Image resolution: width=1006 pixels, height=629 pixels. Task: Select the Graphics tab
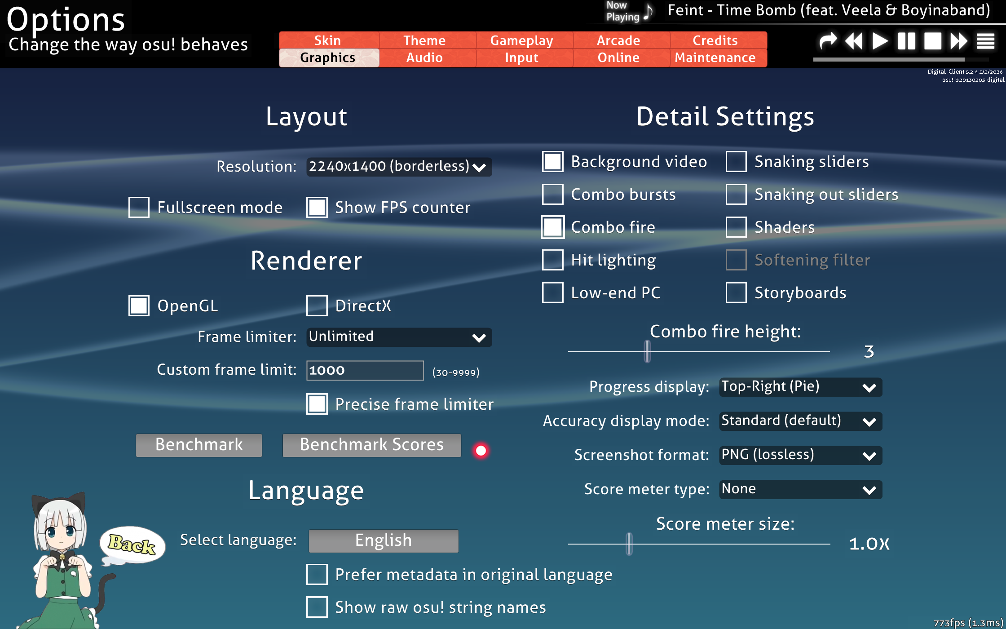point(328,58)
